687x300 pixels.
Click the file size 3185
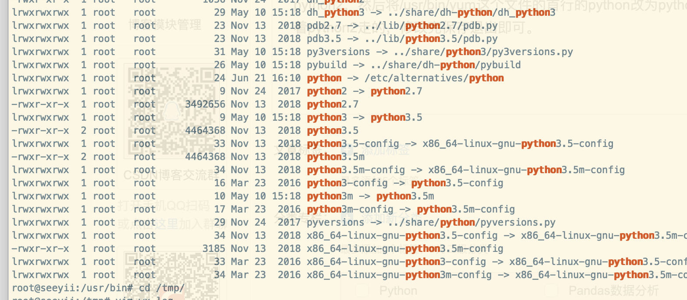pyautogui.click(x=214, y=248)
